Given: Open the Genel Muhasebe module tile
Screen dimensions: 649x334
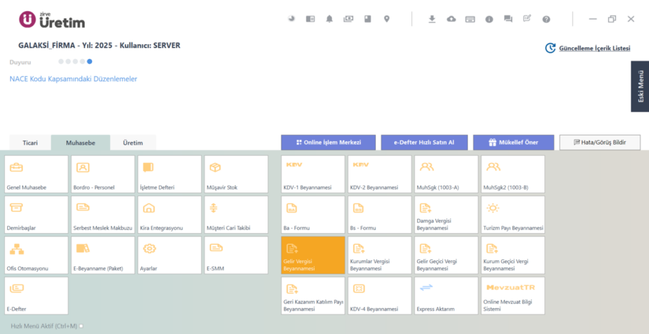Looking at the screenshot, I should tap(36, 174).
